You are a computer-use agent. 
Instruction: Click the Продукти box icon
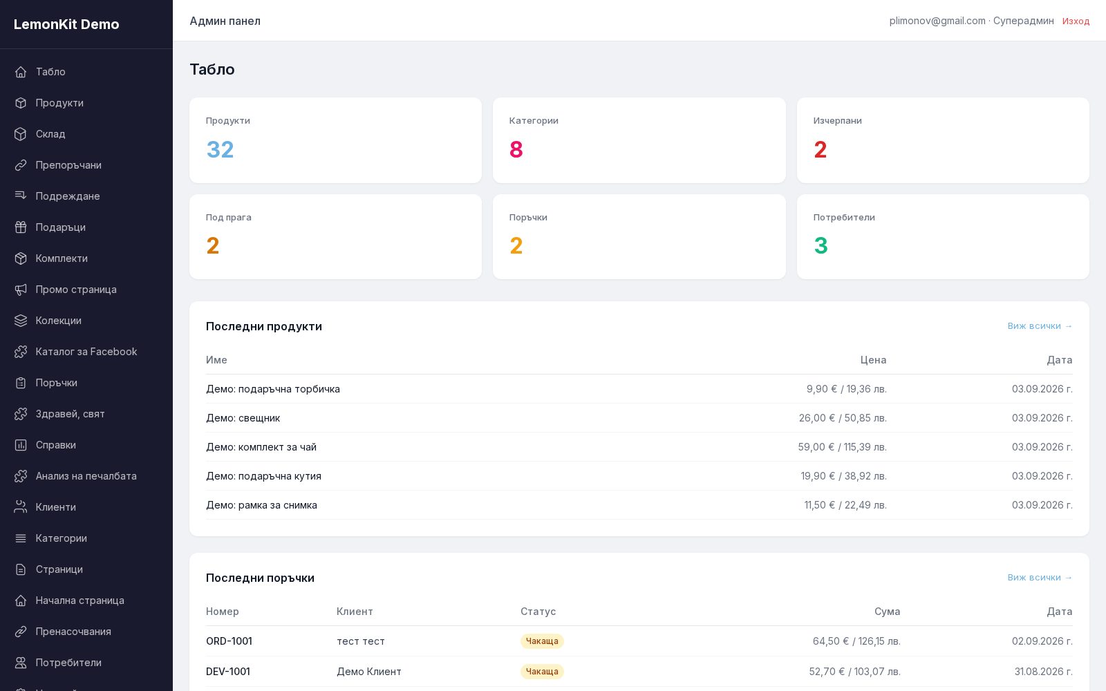[x=21, y=103]
